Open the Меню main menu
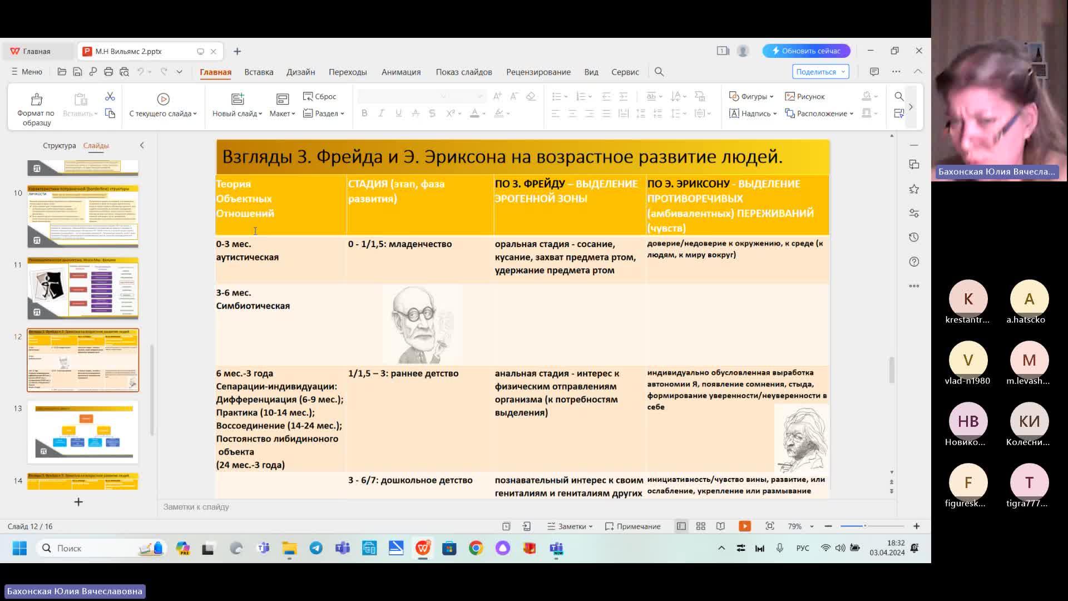Screen dimensions: 1068x601 click(27, 72)
